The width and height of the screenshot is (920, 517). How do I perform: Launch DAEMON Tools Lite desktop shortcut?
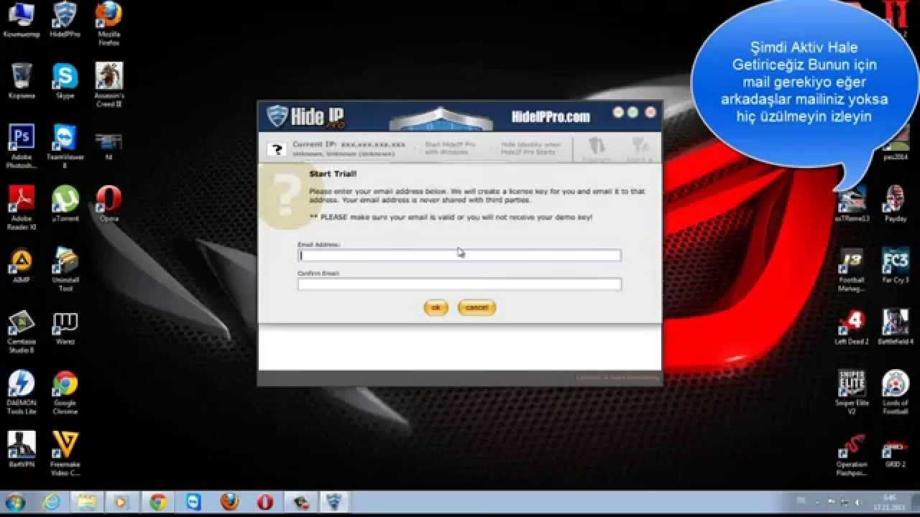click(x=21, y=393)
